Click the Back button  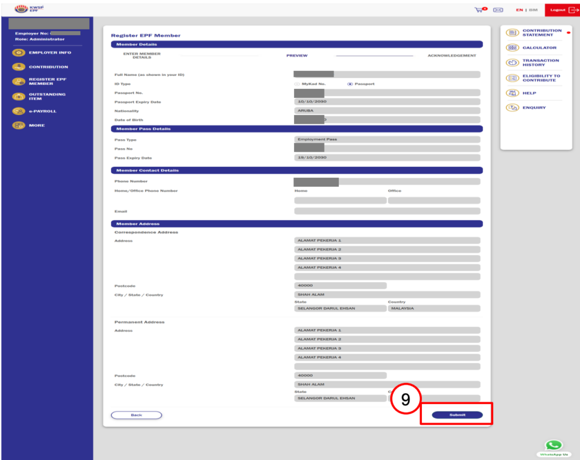tap(136, 415)
